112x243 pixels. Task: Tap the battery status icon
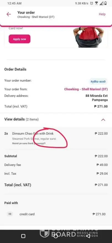[105, 3]
